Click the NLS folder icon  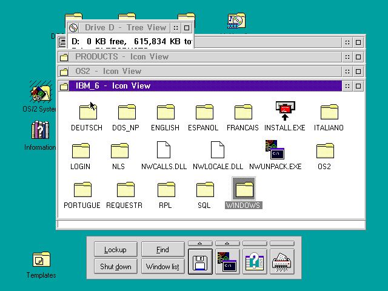pos(119,150)
